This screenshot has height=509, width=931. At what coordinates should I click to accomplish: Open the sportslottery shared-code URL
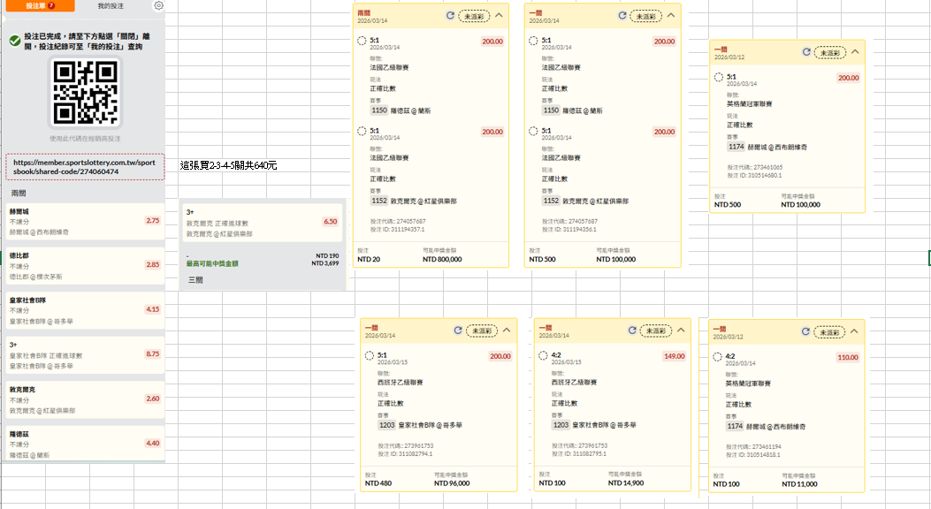[x=85, y=167]
